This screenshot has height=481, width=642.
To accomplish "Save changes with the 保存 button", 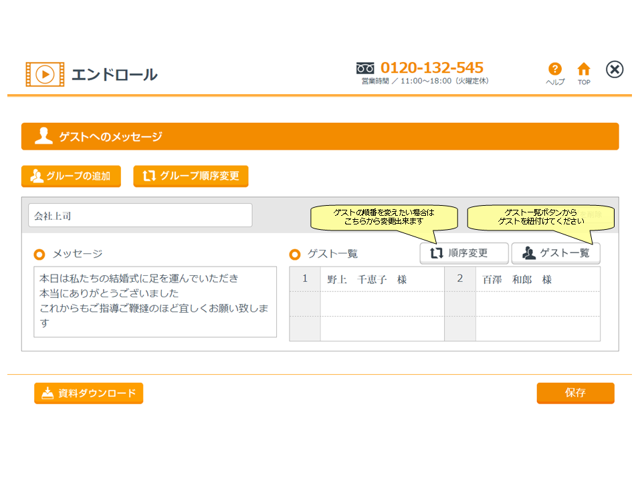I will [575, 393].
